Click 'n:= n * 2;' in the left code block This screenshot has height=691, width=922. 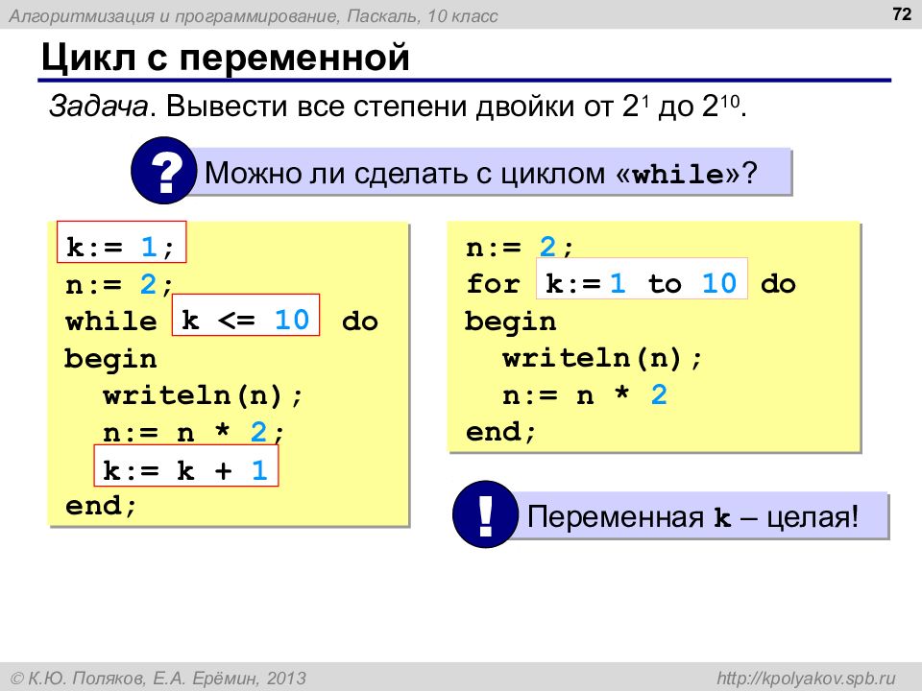coord(193,433)
